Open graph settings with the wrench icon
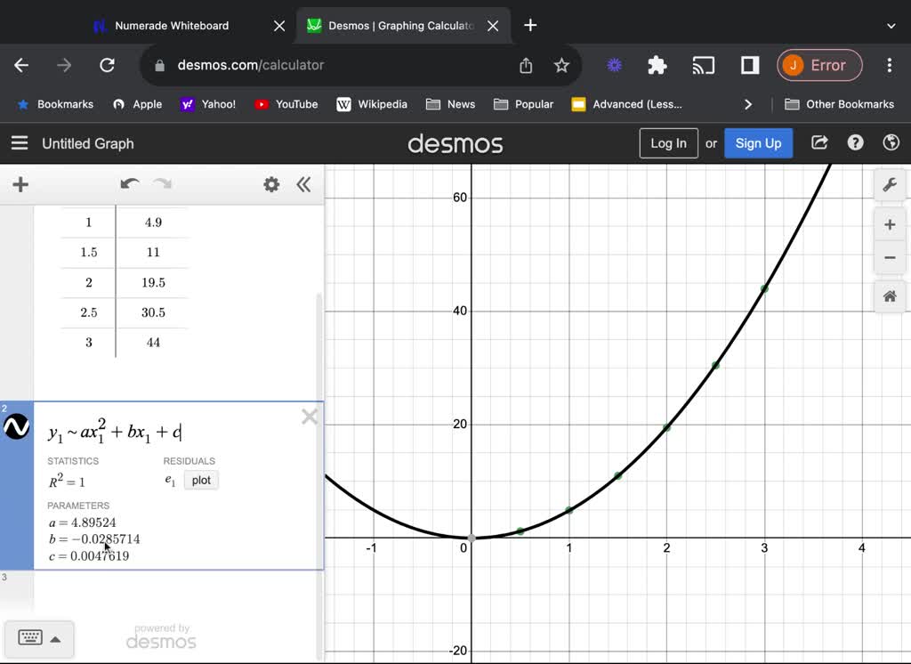The image size is (911, 664). pyautogui.click(x=889, y=184)
